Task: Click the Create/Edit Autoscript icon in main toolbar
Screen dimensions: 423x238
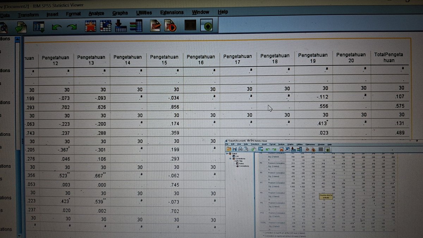Action: point(155,26)
